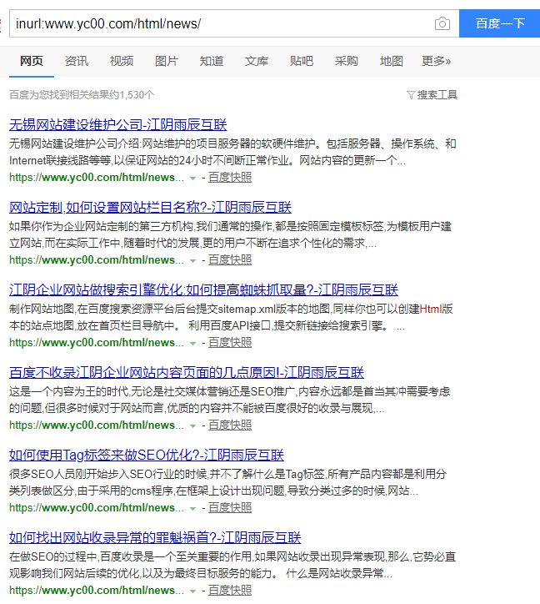Click the funnel icon beside 搜索工具
540x604 pixels.
[x=411, y=95]
